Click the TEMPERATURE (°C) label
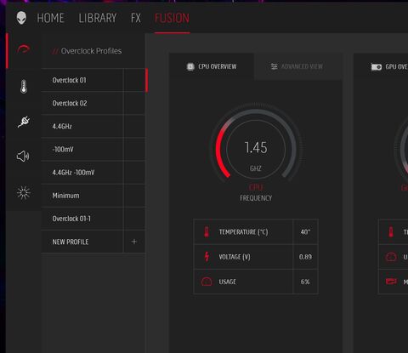The image size is (408, 353). 243,232
